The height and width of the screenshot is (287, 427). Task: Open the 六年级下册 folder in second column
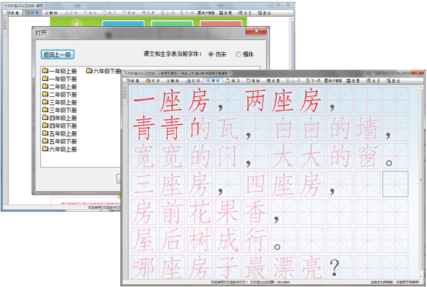pyautogui.click(x=104, y=71)
